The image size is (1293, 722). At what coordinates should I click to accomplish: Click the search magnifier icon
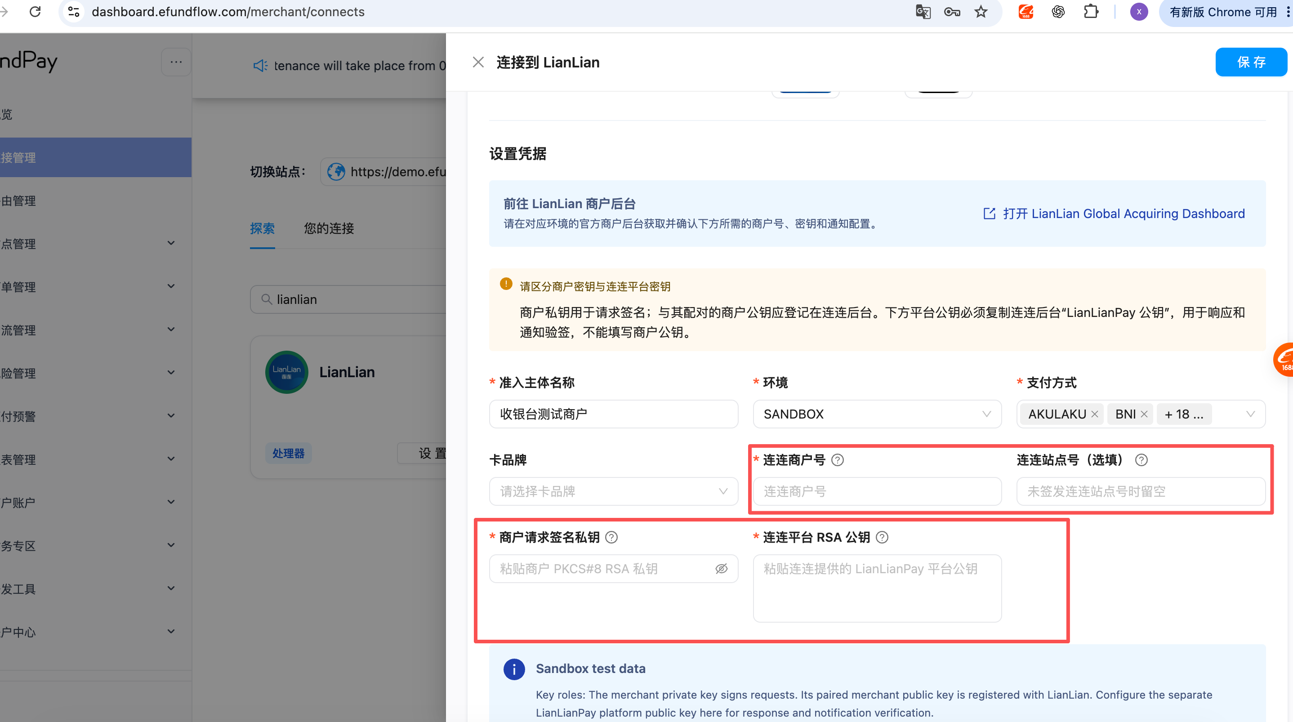pyautogui.click(x=266, y=299)
